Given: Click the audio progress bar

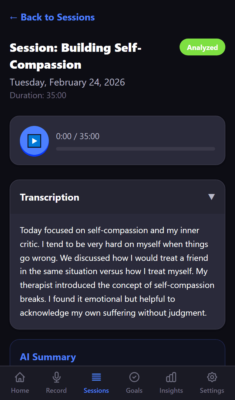Looking at the screenshot, I should [136, 148].
